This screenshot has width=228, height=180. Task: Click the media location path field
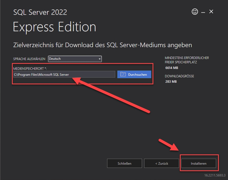click(x=64, y=74)
